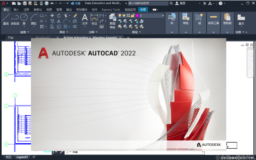Click the Linear dimension icon
Screen dimensions: 256x160
pyautogui.click(x=102, y=16)
